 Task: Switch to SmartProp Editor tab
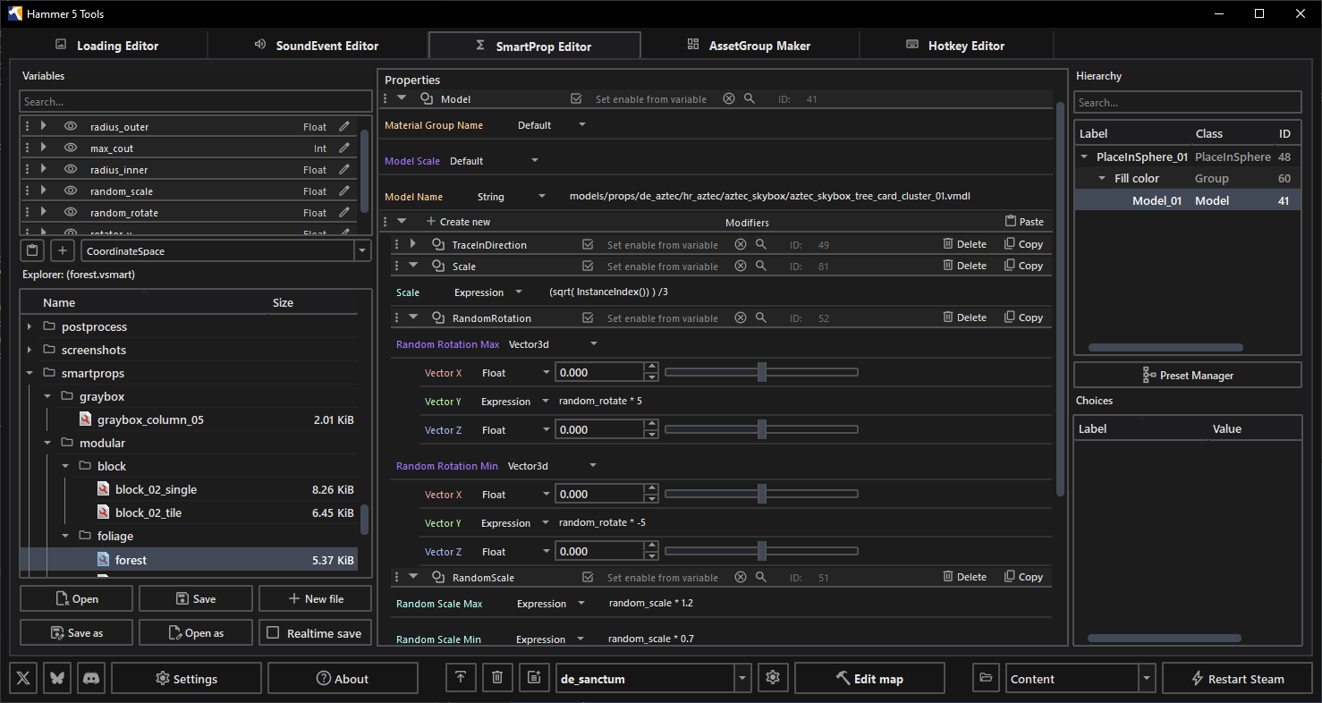535,46
